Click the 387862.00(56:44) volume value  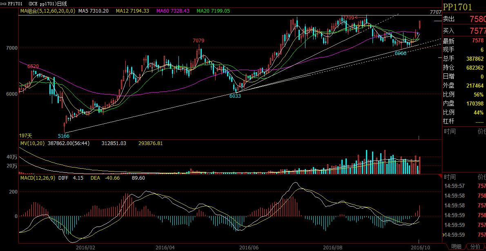(69, 143)
